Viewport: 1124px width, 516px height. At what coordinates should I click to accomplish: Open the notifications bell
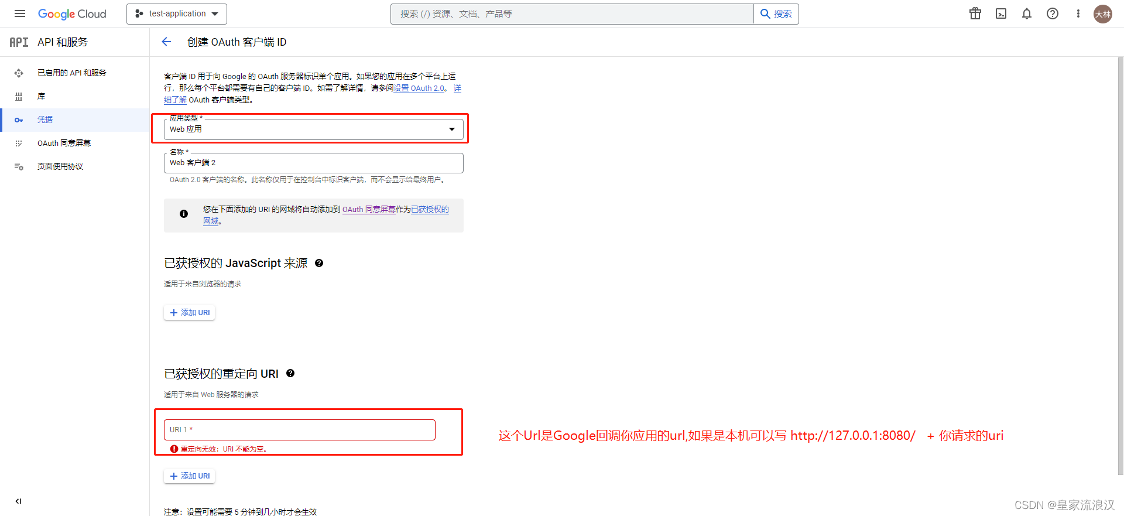coord(1027,13)
